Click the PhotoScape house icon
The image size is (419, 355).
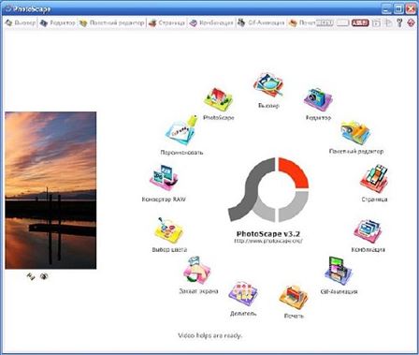pyautogui.click(x=218, y=99)
